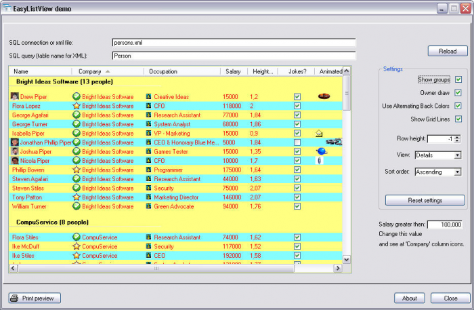Increase Row height with spinner up arrow

tap(457, 137)
